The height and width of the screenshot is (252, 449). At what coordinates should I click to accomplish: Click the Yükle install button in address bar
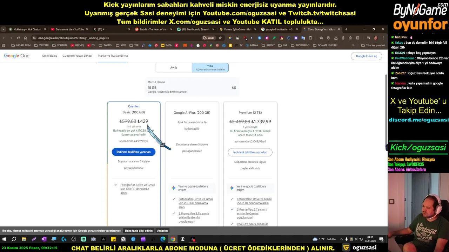point(209,38)
